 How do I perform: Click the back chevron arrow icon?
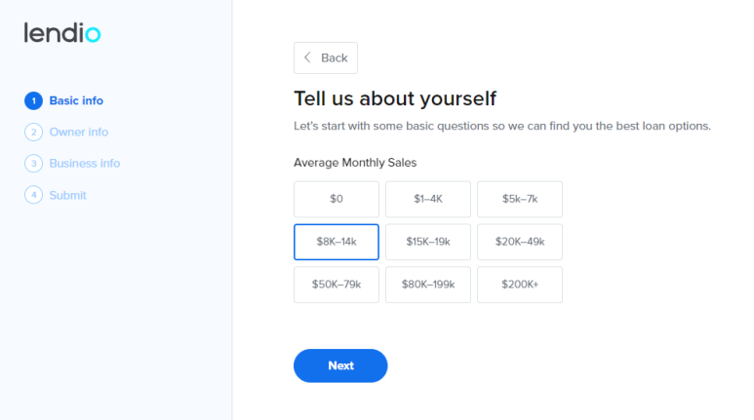307,57
